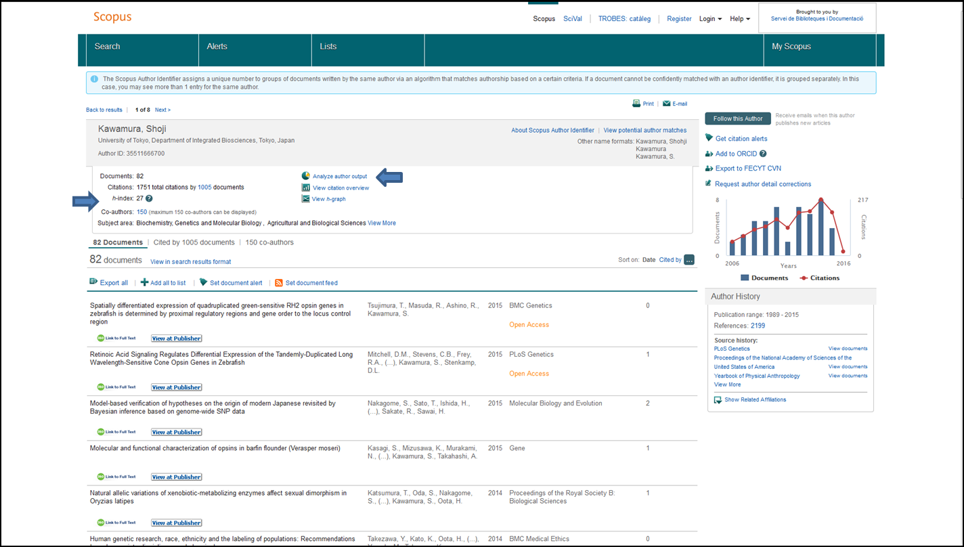Viewport: 964px width, 547px height.
Task: Expand subject area with View More
Action: point(382,223)
